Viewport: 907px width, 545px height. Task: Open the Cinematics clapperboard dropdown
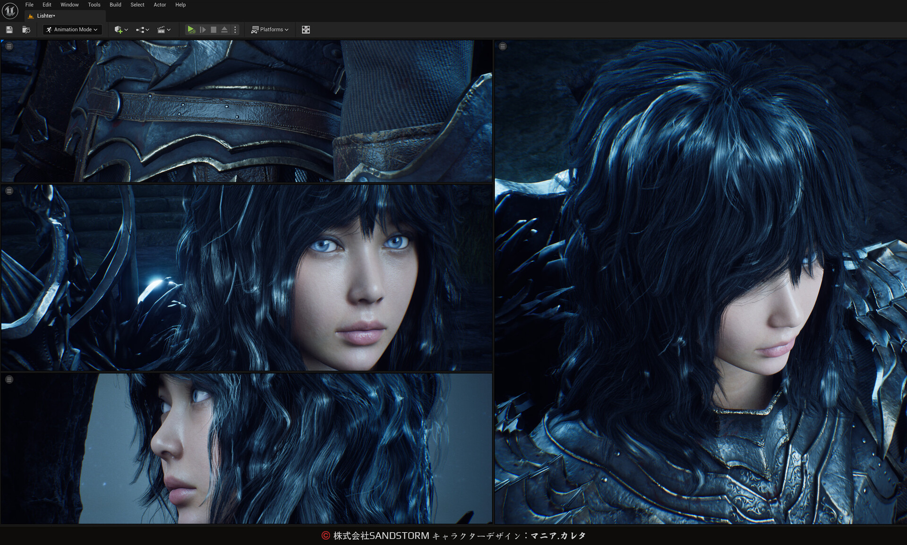[x=163, y=30]
